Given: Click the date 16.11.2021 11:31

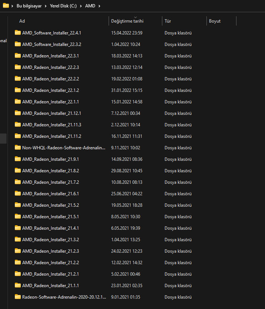Looking at the screenshot, I should (127, 136).
